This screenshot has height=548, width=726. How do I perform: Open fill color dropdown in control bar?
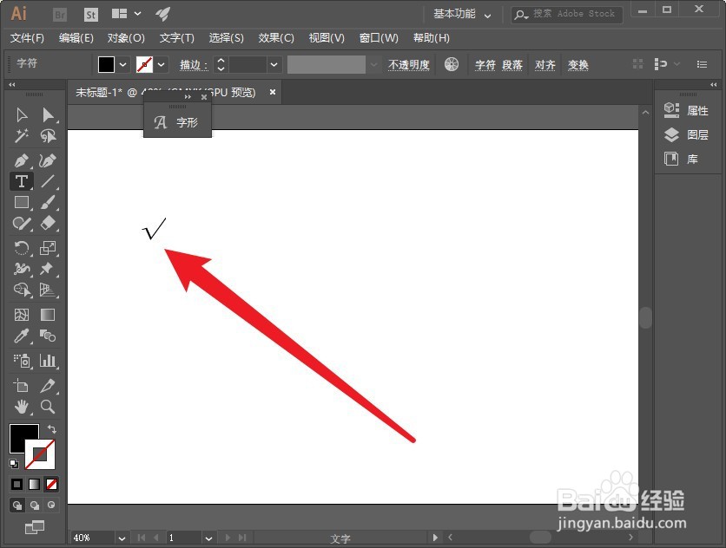(x=122, y=65)
